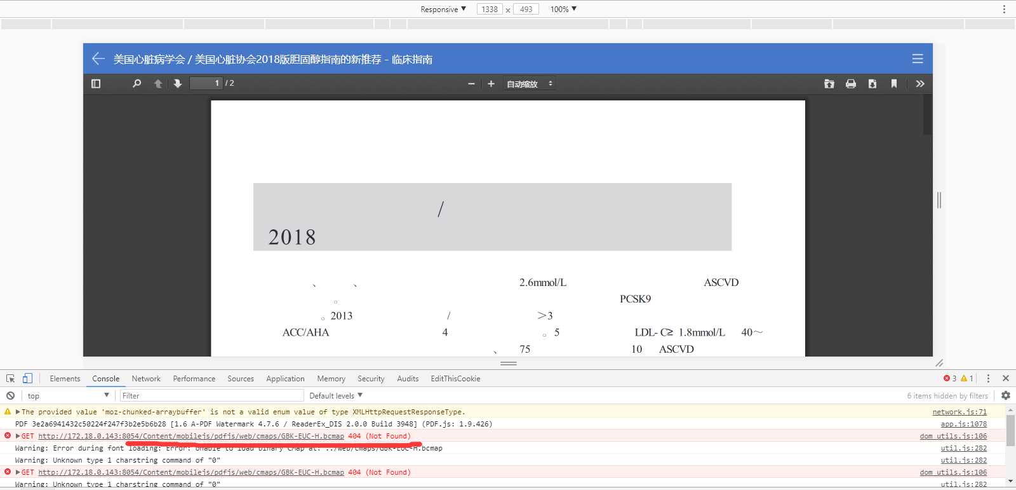Open the last dom_utils.js:106 source link
Viewport: 1016px width, 490px height.
[953, 472]
